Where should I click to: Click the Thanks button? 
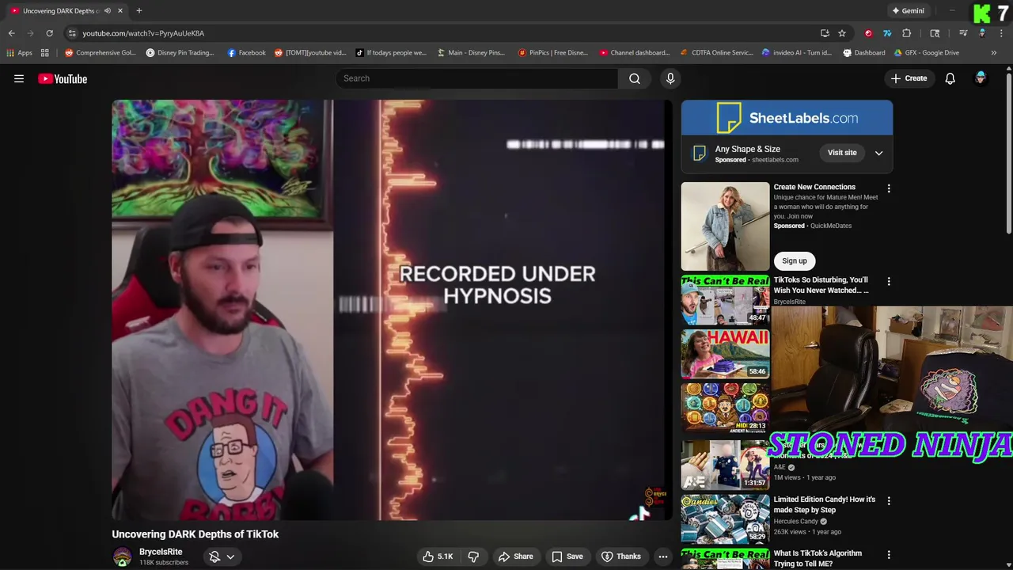coord(621,557)
